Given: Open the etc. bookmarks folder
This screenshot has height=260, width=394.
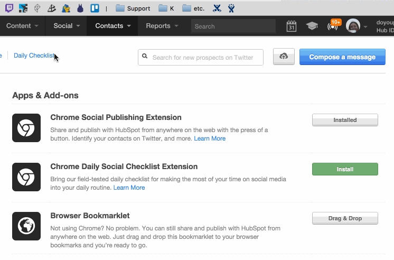Looking at the screenshot, I should coord(193,8).
